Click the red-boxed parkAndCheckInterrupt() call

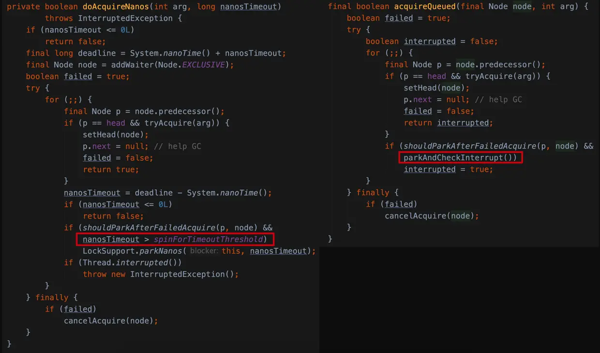tap(461, 158)
